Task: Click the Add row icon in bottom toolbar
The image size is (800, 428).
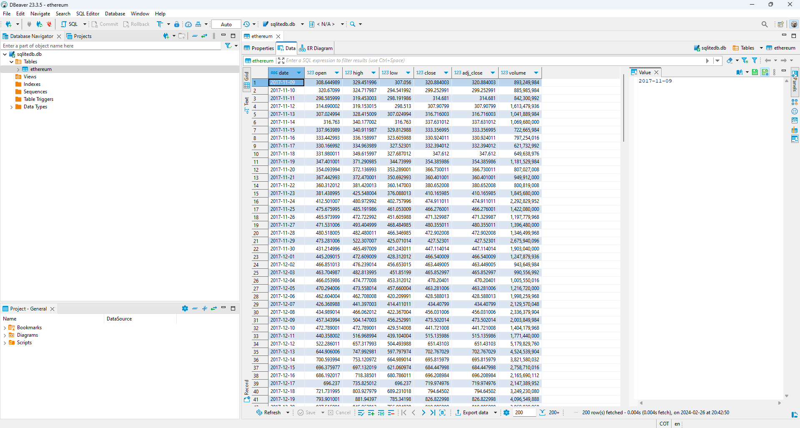Action: pos(371,413)
